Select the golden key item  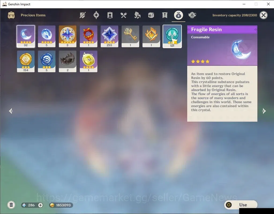point(130,36)
